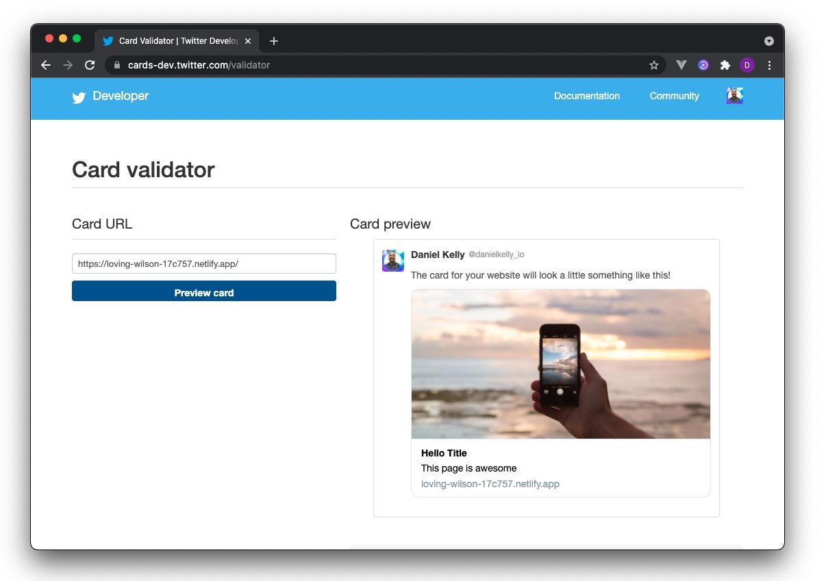Click the browser forward arrow
The image size is (826, 581).
tap(68, 65)
